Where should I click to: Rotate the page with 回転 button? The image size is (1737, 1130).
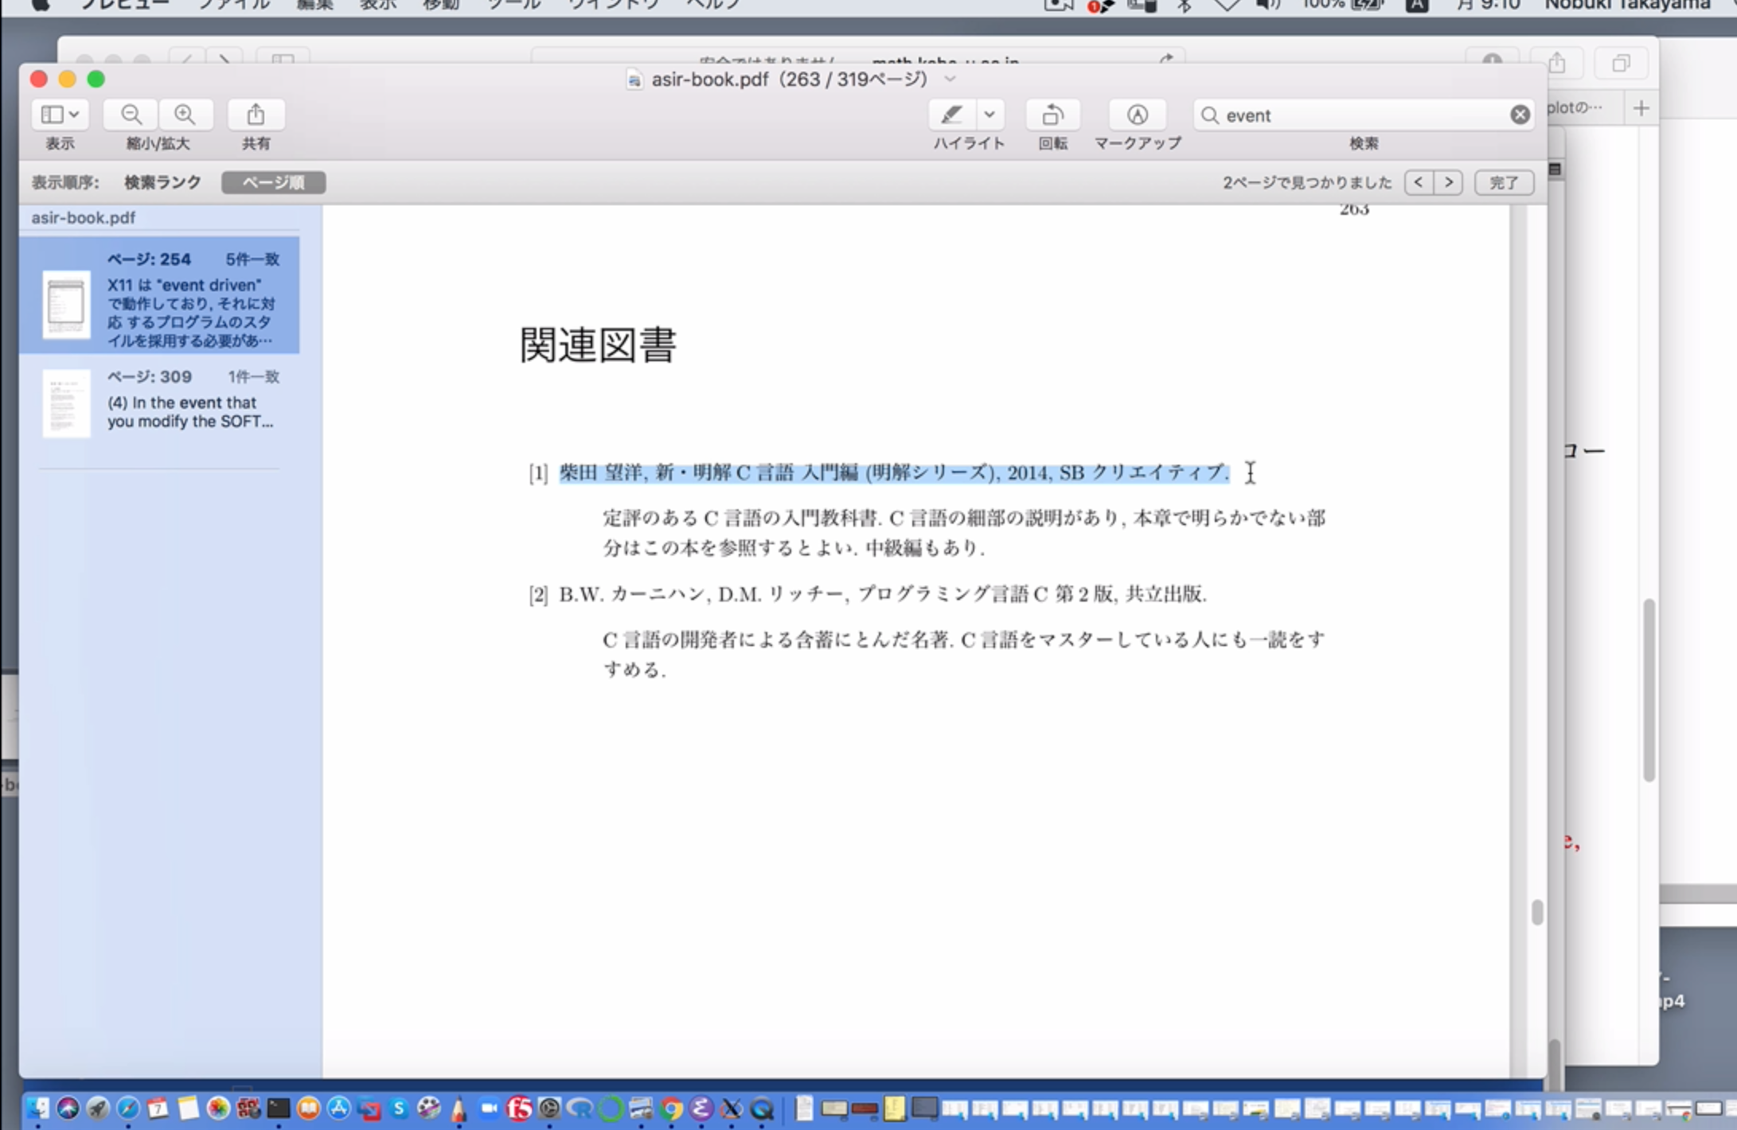(x=1052, y=115)
